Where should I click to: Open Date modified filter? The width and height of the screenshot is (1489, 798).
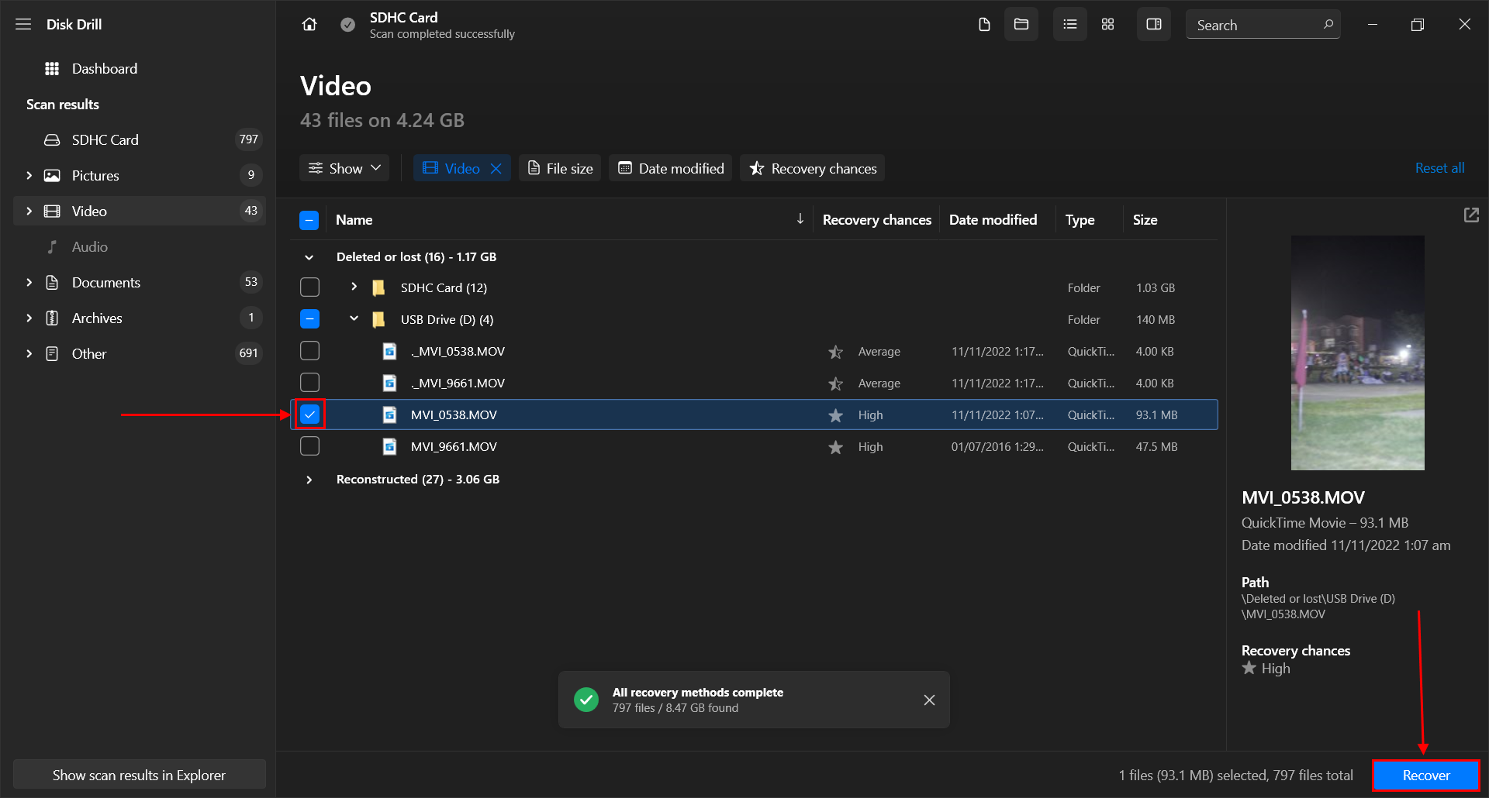(671, 168)
